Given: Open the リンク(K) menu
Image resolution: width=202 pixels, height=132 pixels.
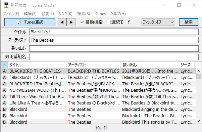Looking at the screenshot, I should tap(65, 14).
